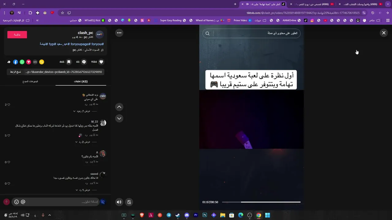Share to WhatsApp
This screenshot has width=392, height=220.
pos(22,62)
